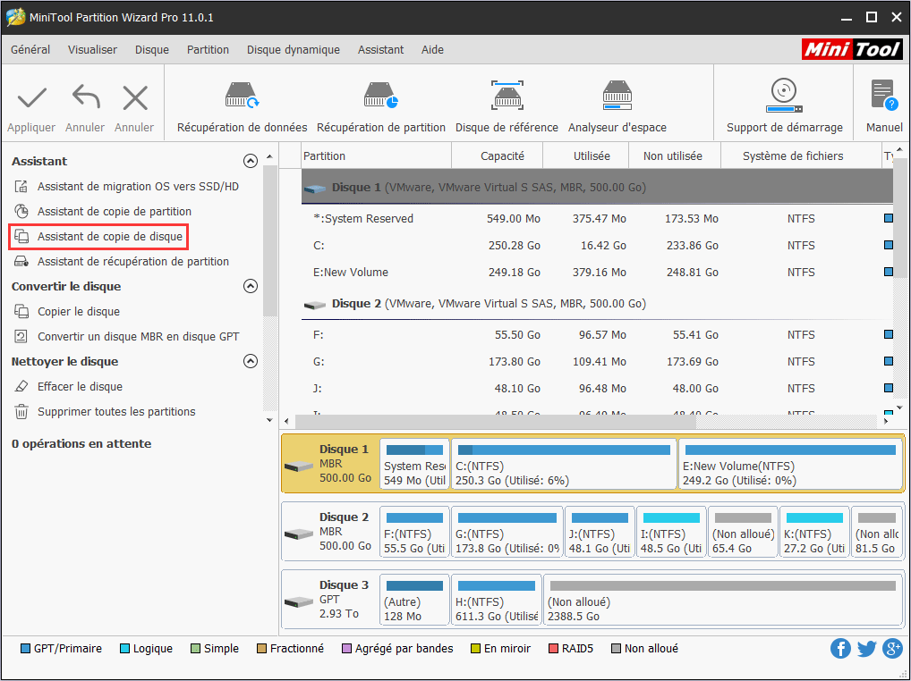911x681 pixels.
Task: Click Effacer le disque eraser icon
Action: pyautogui.click(x=21, y=386)
